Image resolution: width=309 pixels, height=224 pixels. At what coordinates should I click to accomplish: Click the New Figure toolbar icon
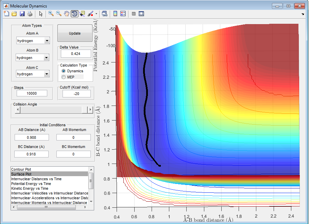click(x=6, y=14)
